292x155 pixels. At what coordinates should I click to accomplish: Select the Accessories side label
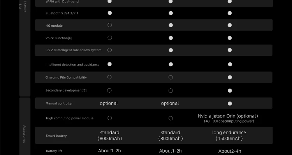tap(25, 134)
